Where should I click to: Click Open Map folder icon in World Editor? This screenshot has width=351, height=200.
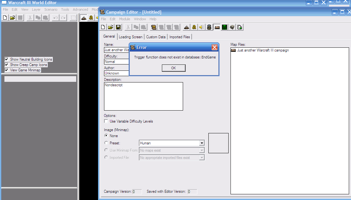[x=13, y=18]
